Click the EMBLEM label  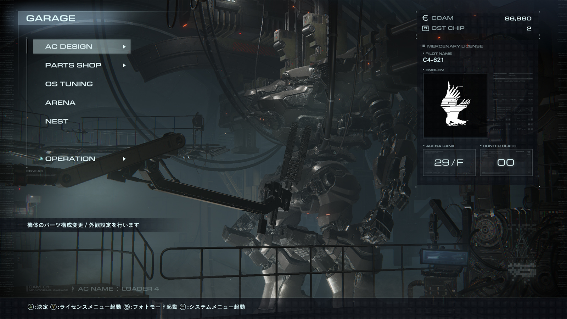[x=434, y=70]
